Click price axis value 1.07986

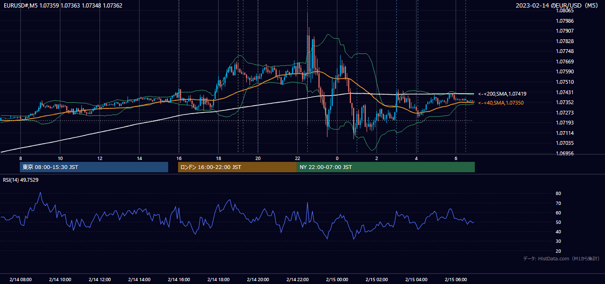565,21
